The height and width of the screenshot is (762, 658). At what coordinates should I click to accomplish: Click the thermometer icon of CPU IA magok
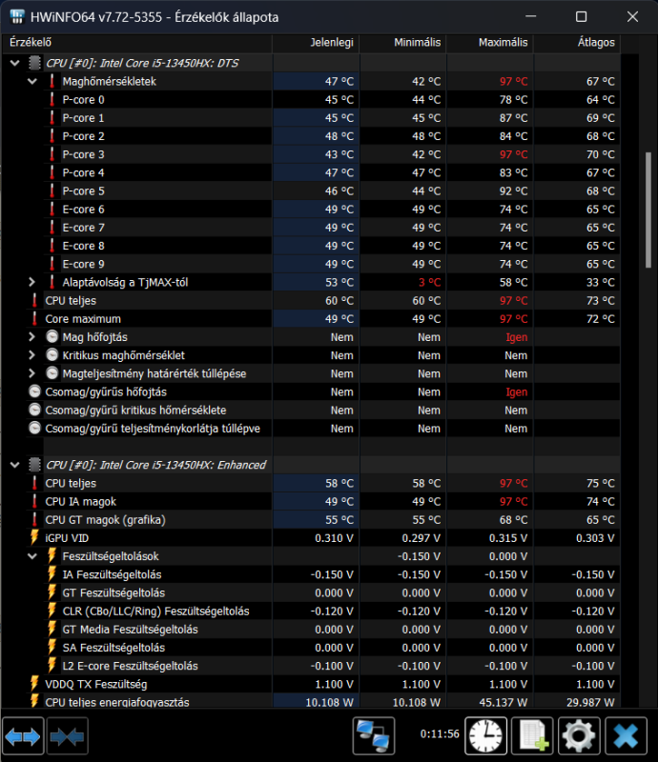click(x=34, y=502)
